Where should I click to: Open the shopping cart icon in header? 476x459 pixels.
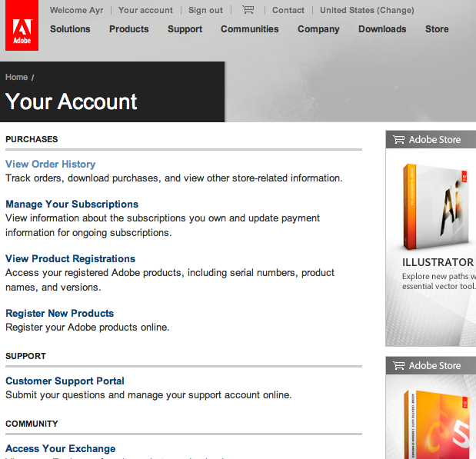point(248,10)
